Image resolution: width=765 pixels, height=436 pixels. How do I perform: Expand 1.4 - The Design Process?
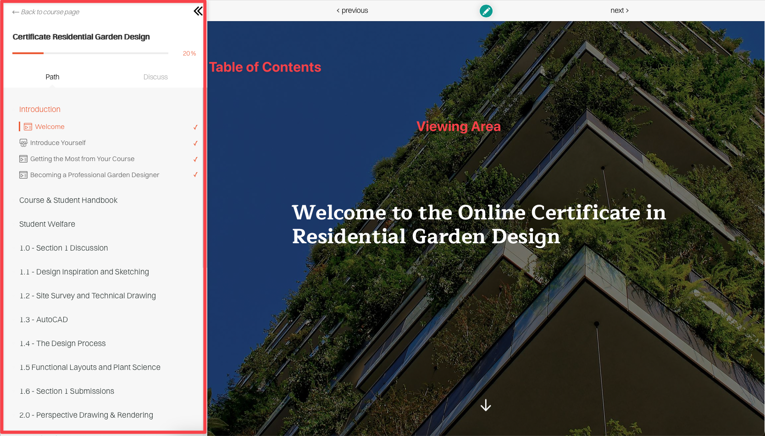pos(62,343)
